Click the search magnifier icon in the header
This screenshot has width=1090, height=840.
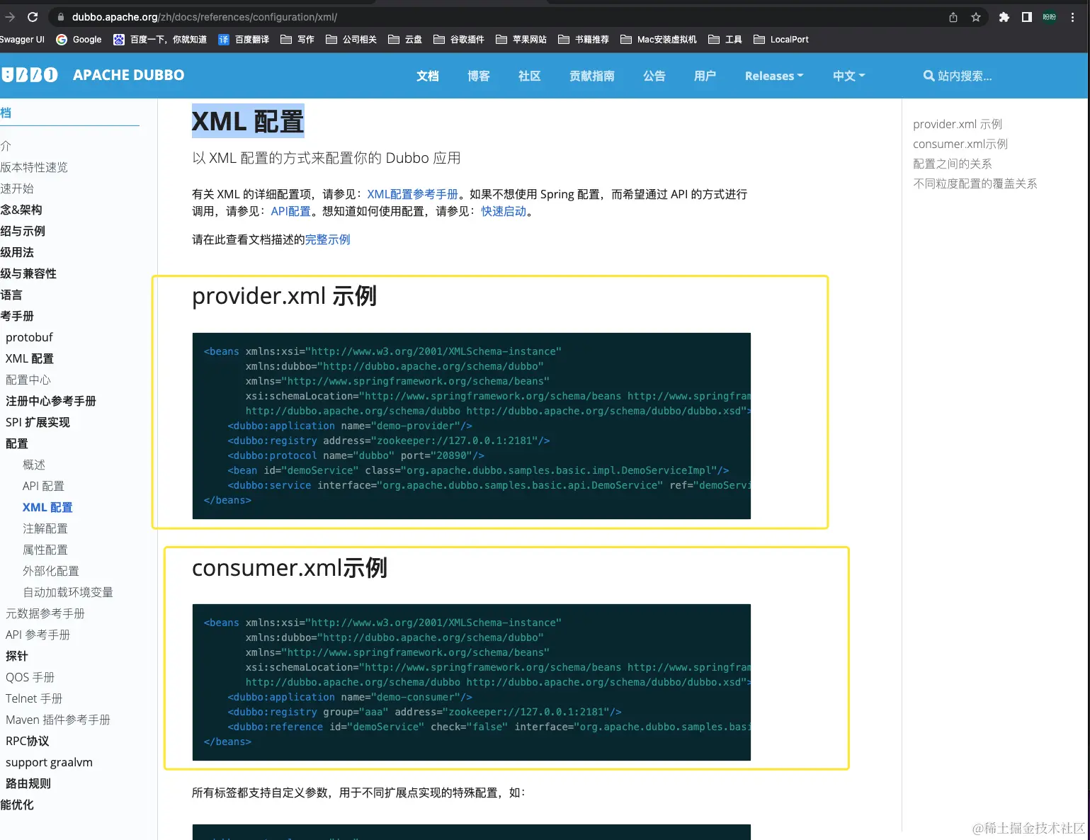pyautogui.click(x=929, y=76)
